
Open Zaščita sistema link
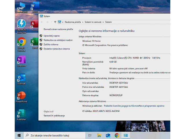tap(51, 44)
